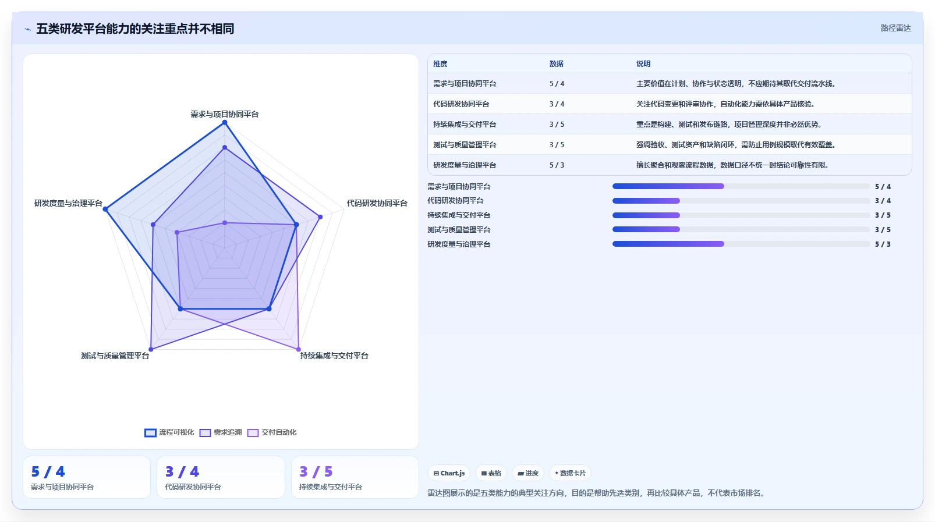This screenshot has width=935, height=522.
Task: Click the title 五类研发平台能力的关注重点并不相同
Action: click(x=135, y=29)
